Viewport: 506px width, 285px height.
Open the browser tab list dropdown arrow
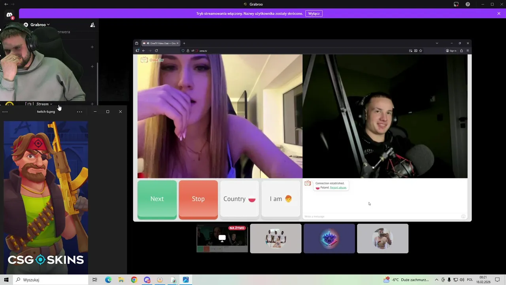437,43
